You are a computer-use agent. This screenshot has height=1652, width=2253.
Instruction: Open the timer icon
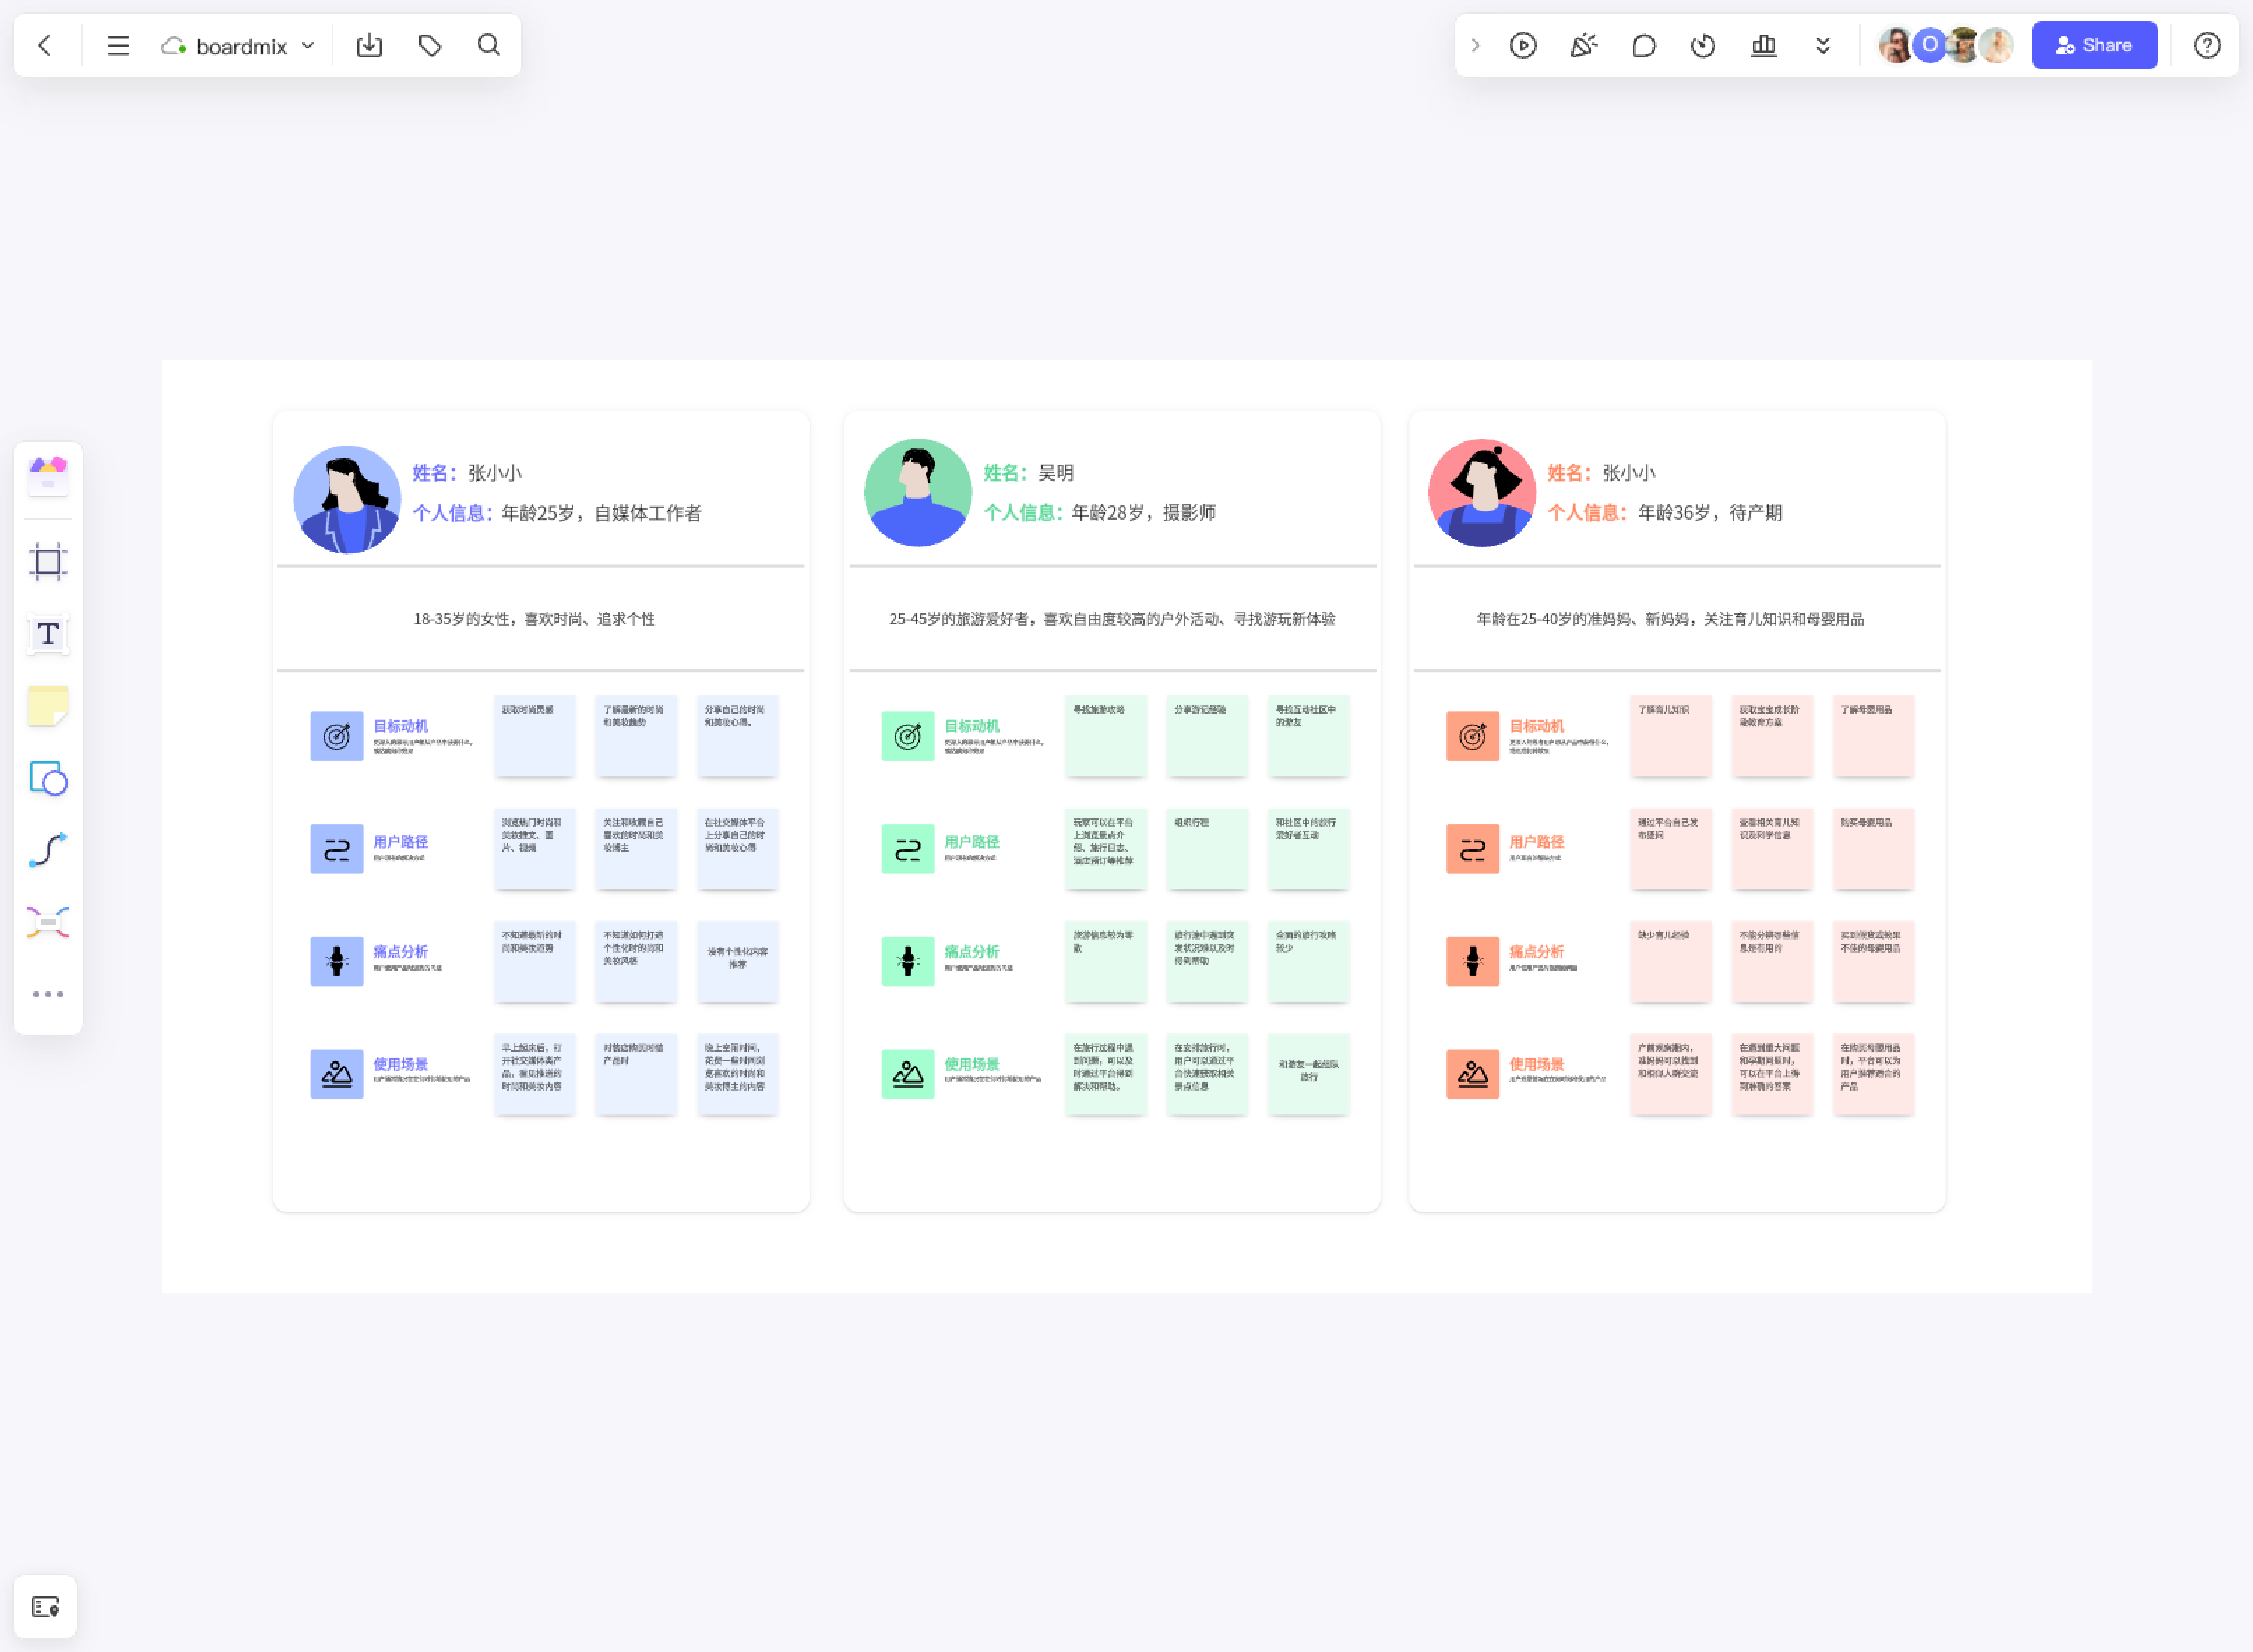pos(1703,45)
